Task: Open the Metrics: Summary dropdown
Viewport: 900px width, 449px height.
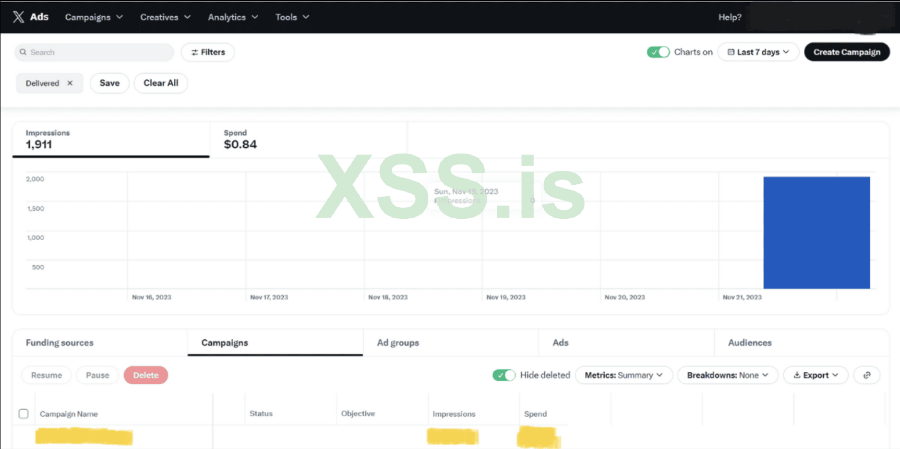Action: (623, 375)
